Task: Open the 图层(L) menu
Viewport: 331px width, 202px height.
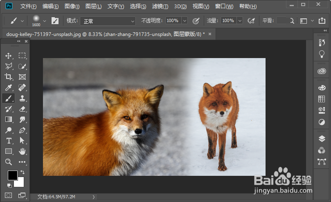Action: [94, 6]
